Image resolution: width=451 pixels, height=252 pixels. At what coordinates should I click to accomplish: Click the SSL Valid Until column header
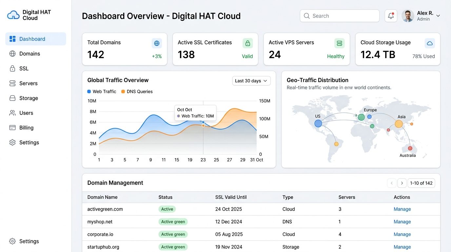pos(231,197)
